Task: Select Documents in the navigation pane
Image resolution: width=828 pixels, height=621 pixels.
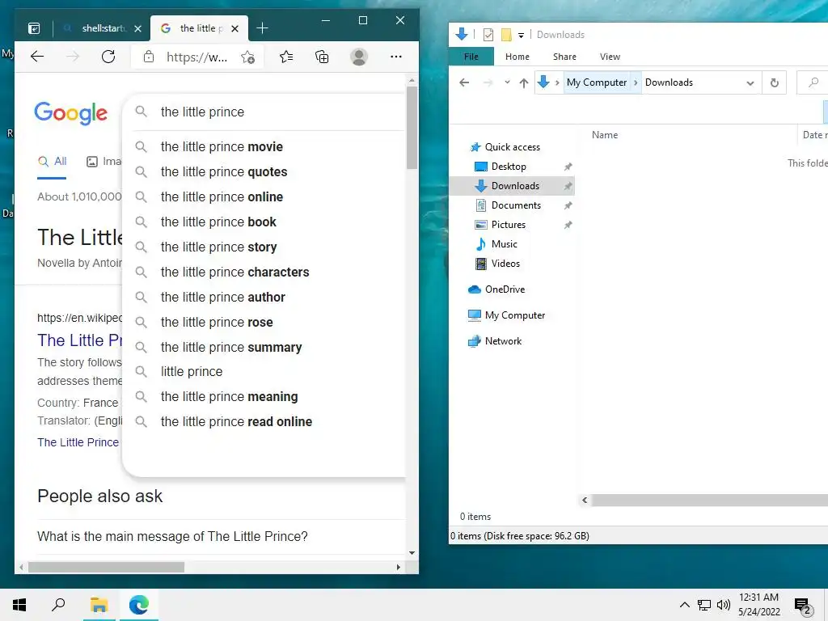Action: [x=516, y=205]
